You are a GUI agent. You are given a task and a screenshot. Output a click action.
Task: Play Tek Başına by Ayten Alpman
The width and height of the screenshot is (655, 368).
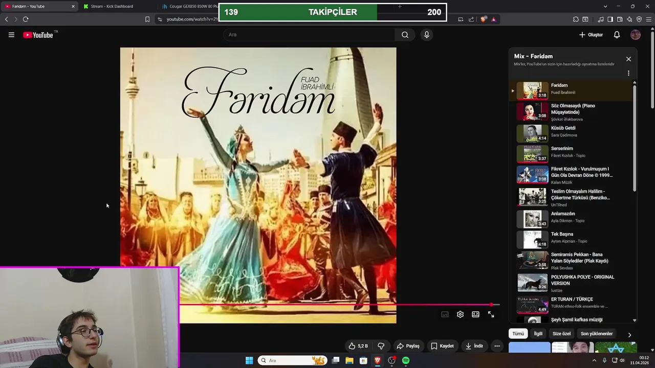pyautogui.click(x=572, y=239)
